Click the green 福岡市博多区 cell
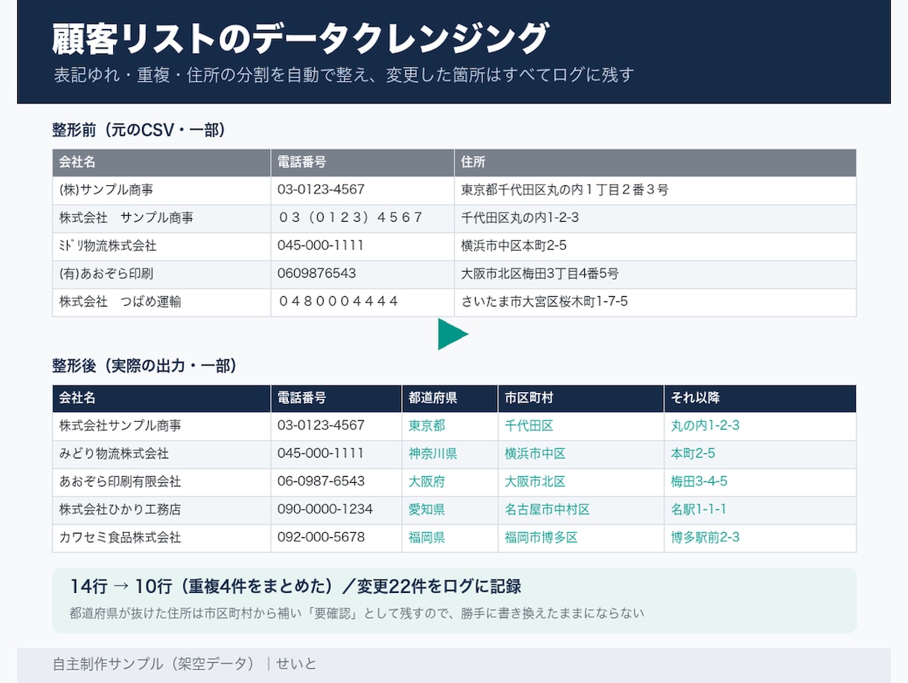The image size is (908, 683). point(581,538)
